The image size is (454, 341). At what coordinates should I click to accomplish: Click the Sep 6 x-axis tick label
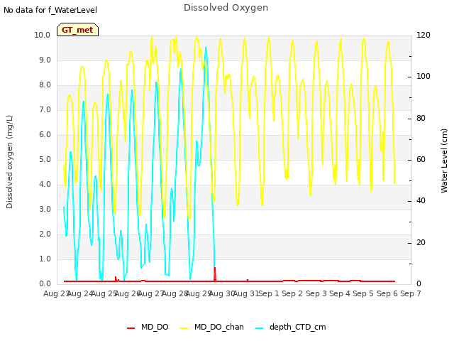point(387,293)
